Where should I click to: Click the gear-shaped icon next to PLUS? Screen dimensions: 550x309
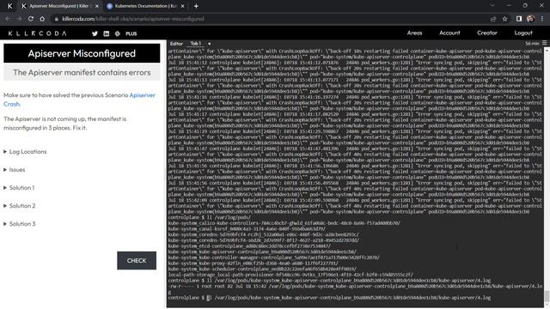(118, 33)
